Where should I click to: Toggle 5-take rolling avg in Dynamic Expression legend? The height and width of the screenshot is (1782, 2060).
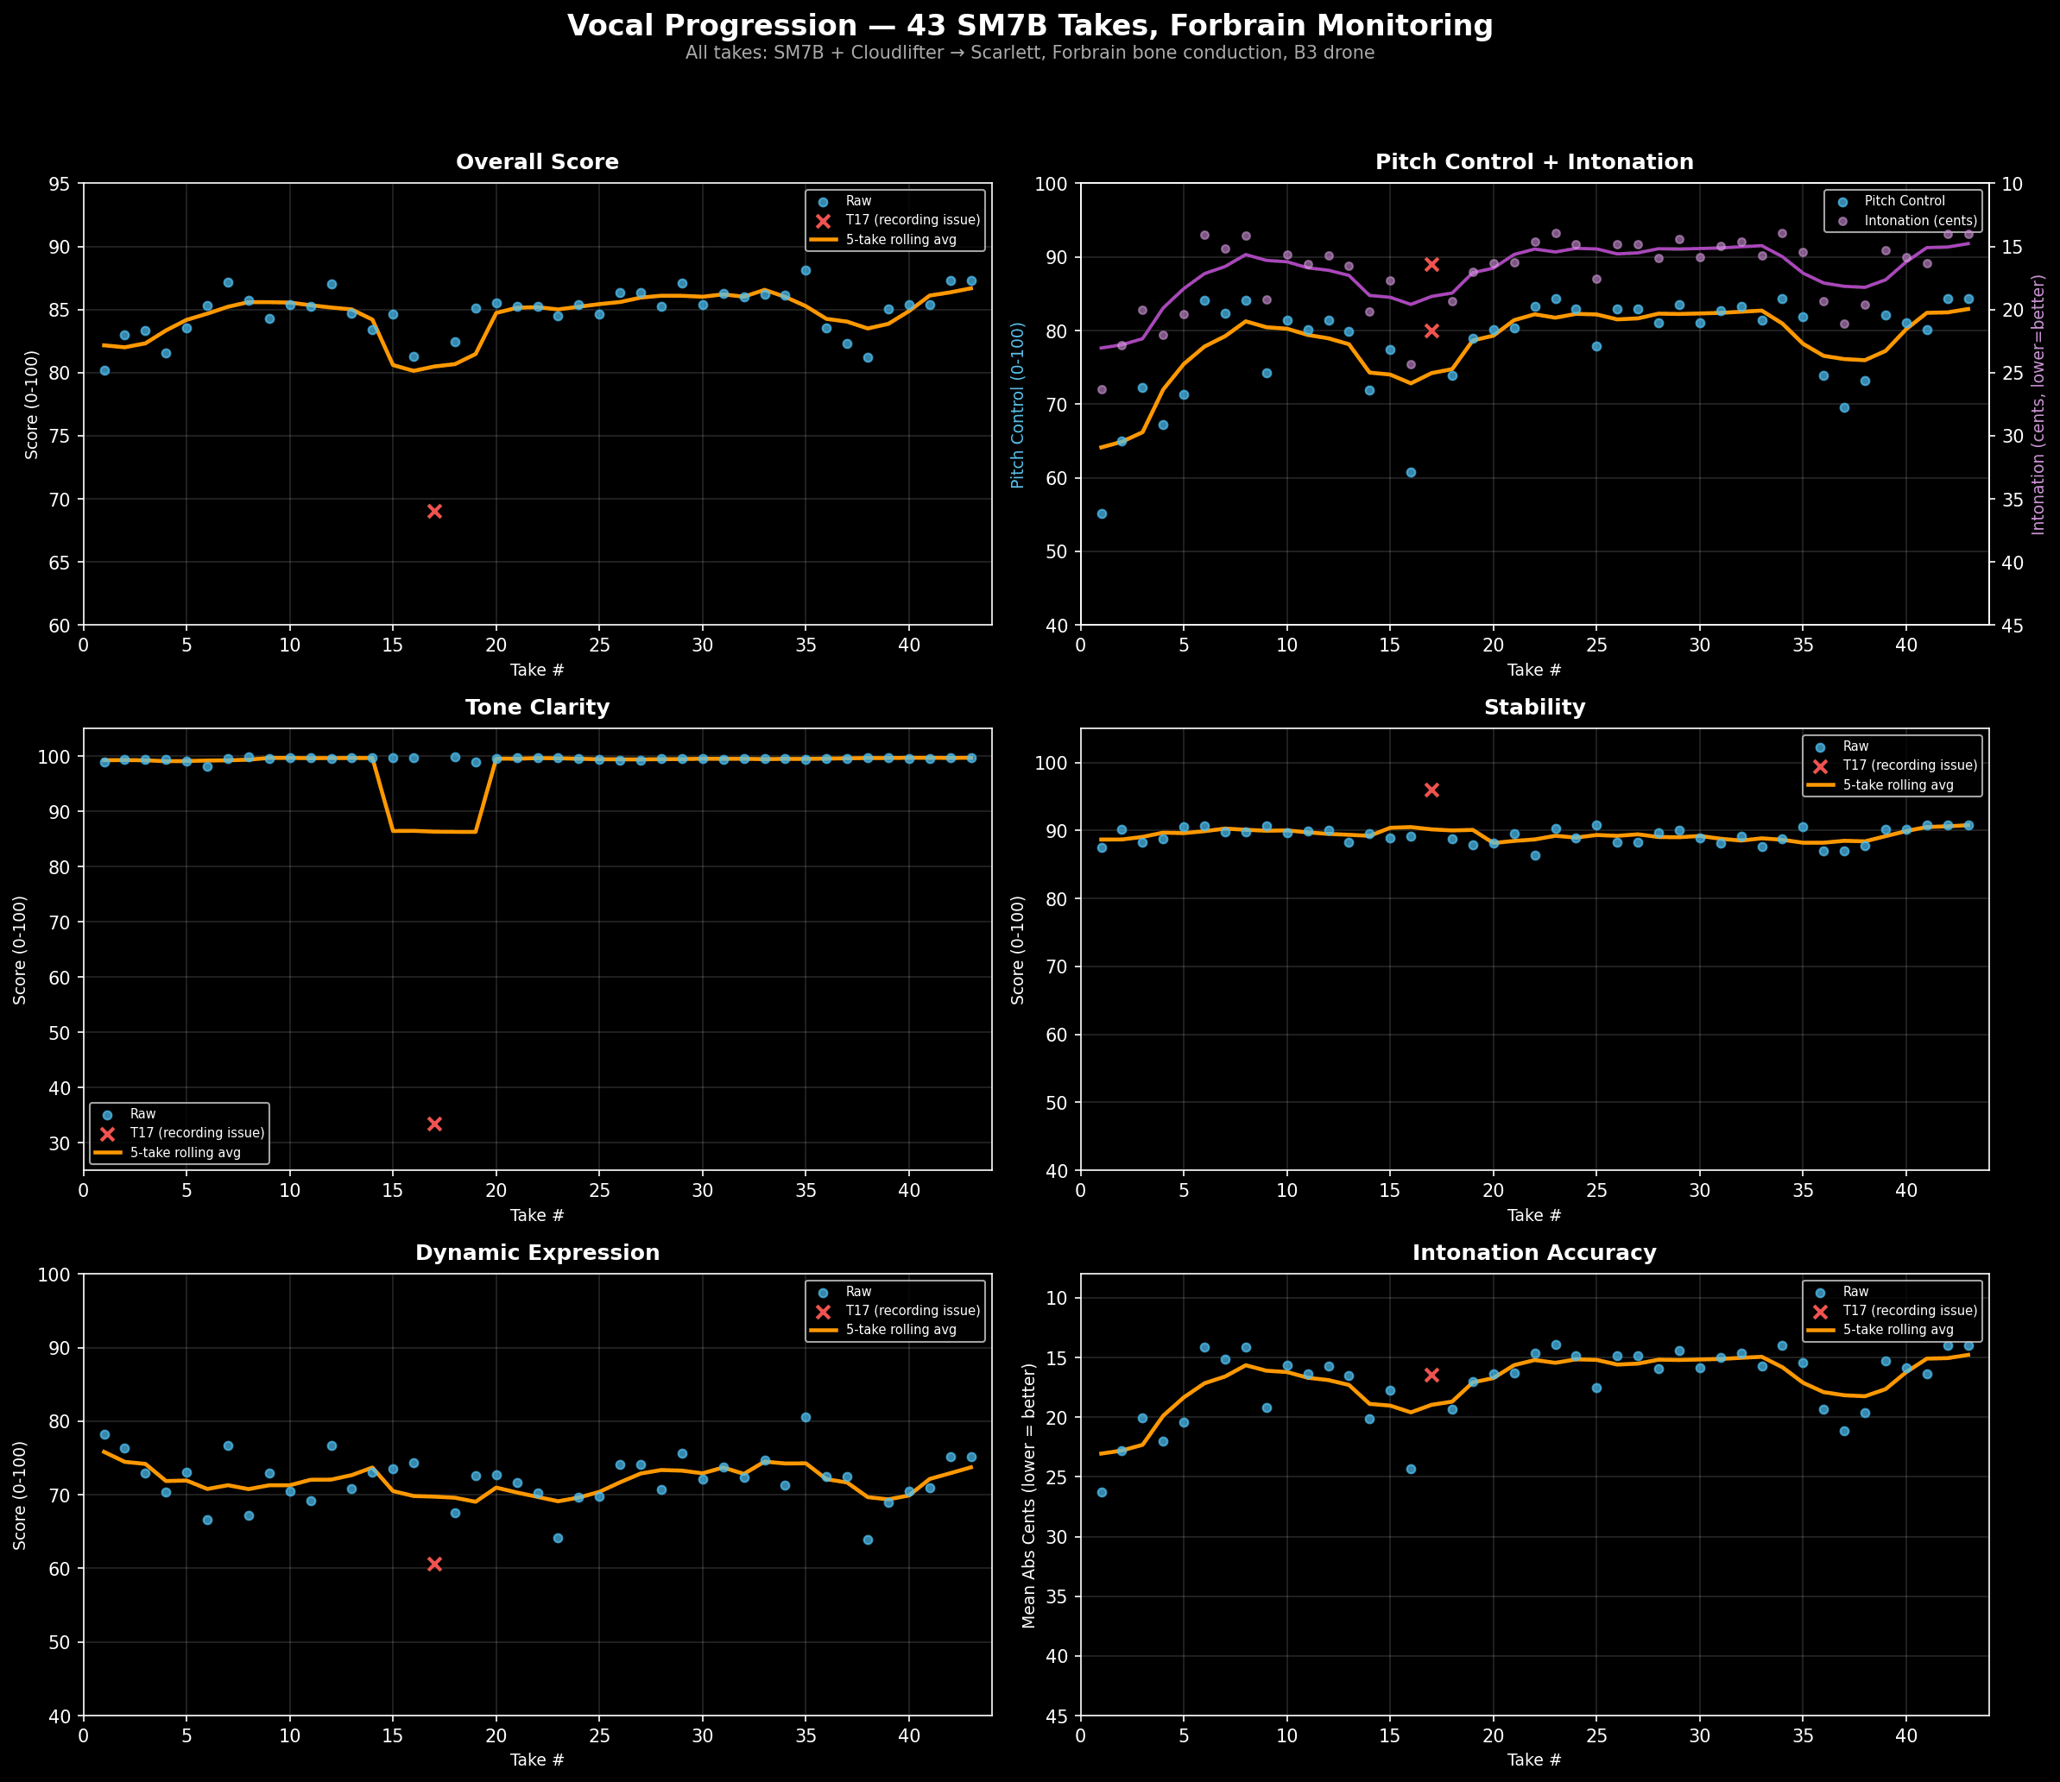[825, 1330]
